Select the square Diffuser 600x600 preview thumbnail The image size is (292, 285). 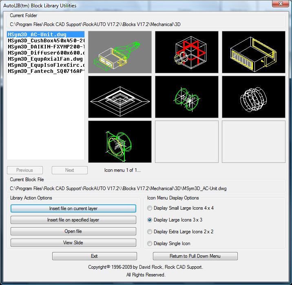coord(120,97)
